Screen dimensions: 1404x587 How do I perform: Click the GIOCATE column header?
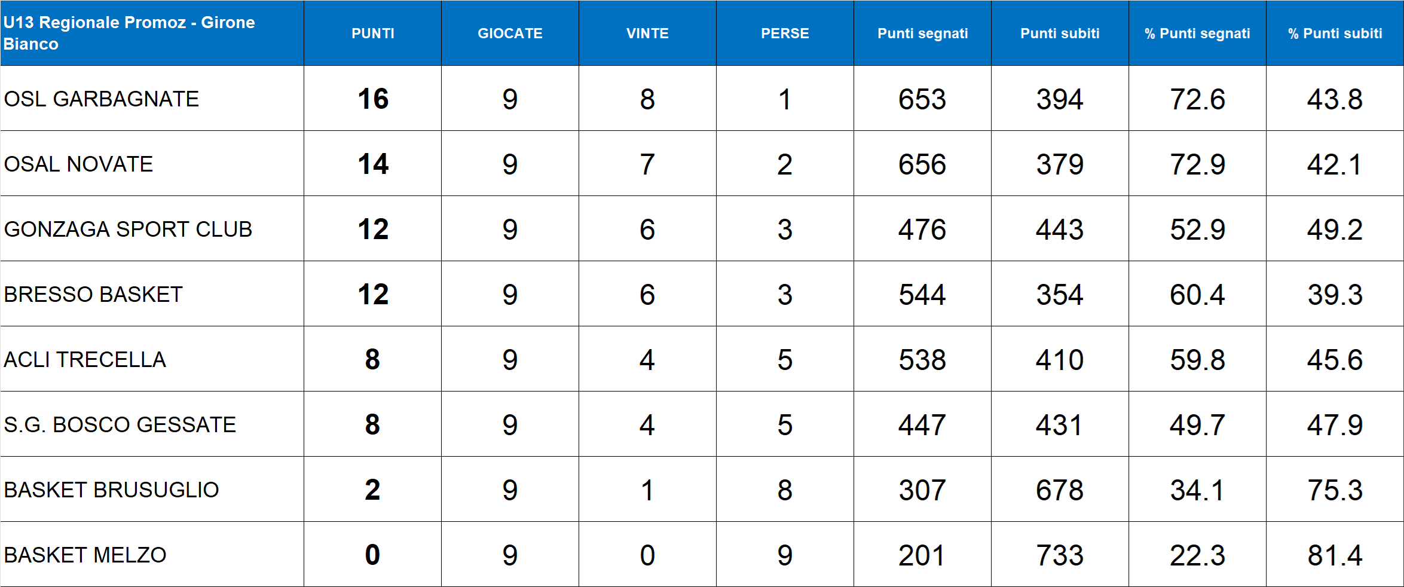pyautogui.click(x=510, y=33)
